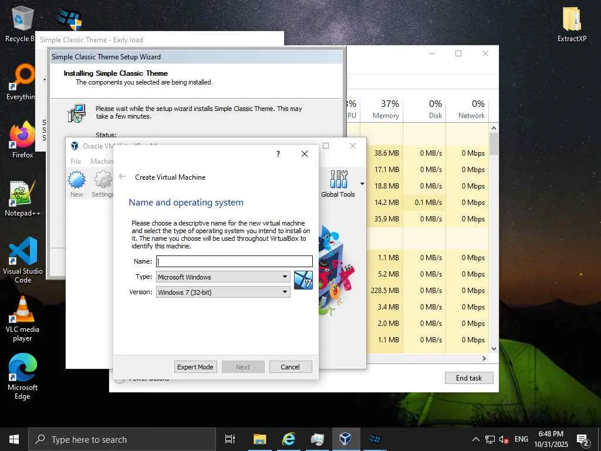601x451 pixels.
Task: Open ExtractXP folder on desktop
Action: pyautogui.click(x=572, y=24)
